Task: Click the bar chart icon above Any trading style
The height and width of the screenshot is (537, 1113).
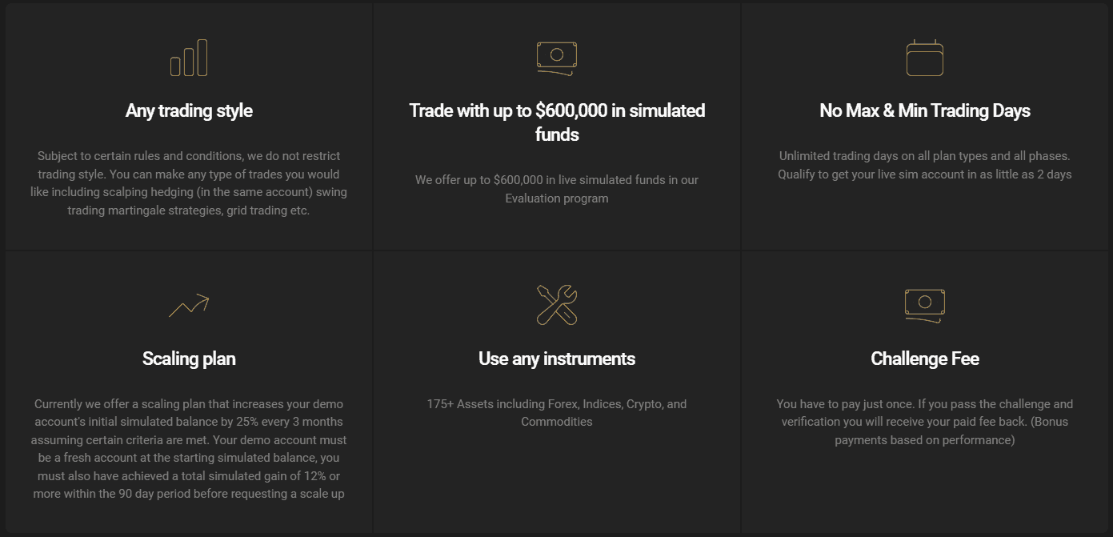Action: (x=189, y=58)
